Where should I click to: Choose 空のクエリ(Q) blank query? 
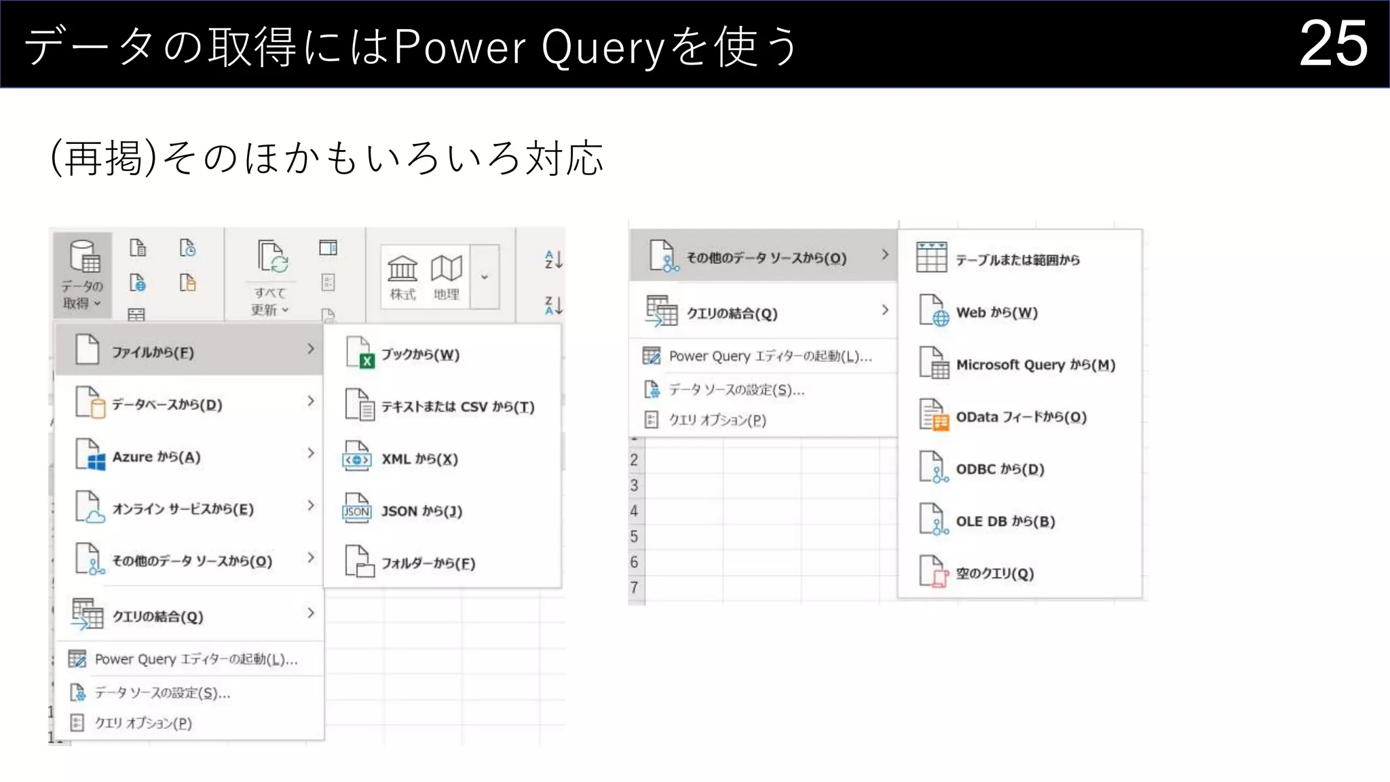1020,573
